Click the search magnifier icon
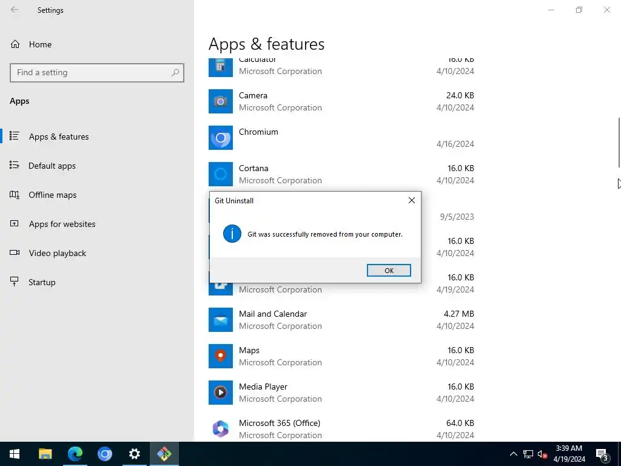Screen dimensions: 621x466 [x=175, y=73]
